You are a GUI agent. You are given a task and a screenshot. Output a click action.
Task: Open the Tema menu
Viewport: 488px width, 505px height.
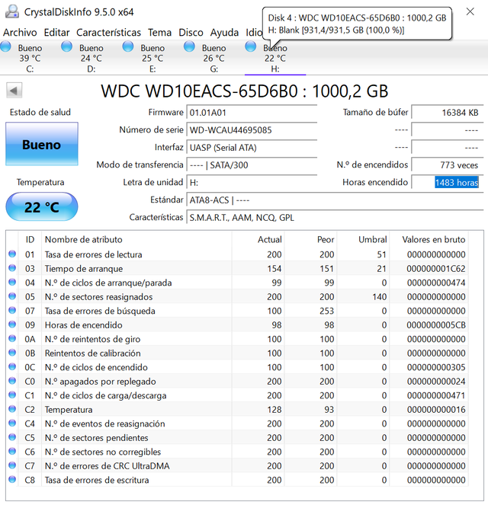159,33
